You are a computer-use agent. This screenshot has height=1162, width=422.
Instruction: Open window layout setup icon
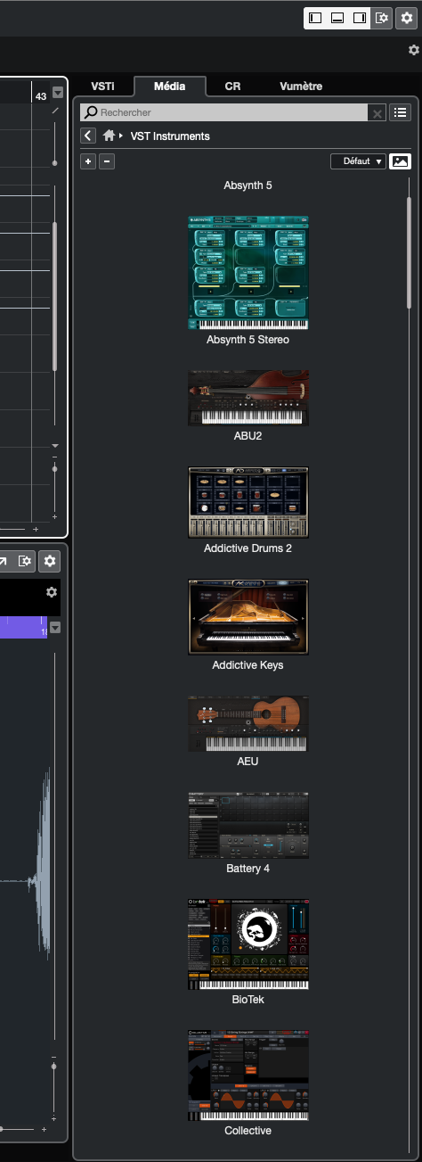pos(381,18)
